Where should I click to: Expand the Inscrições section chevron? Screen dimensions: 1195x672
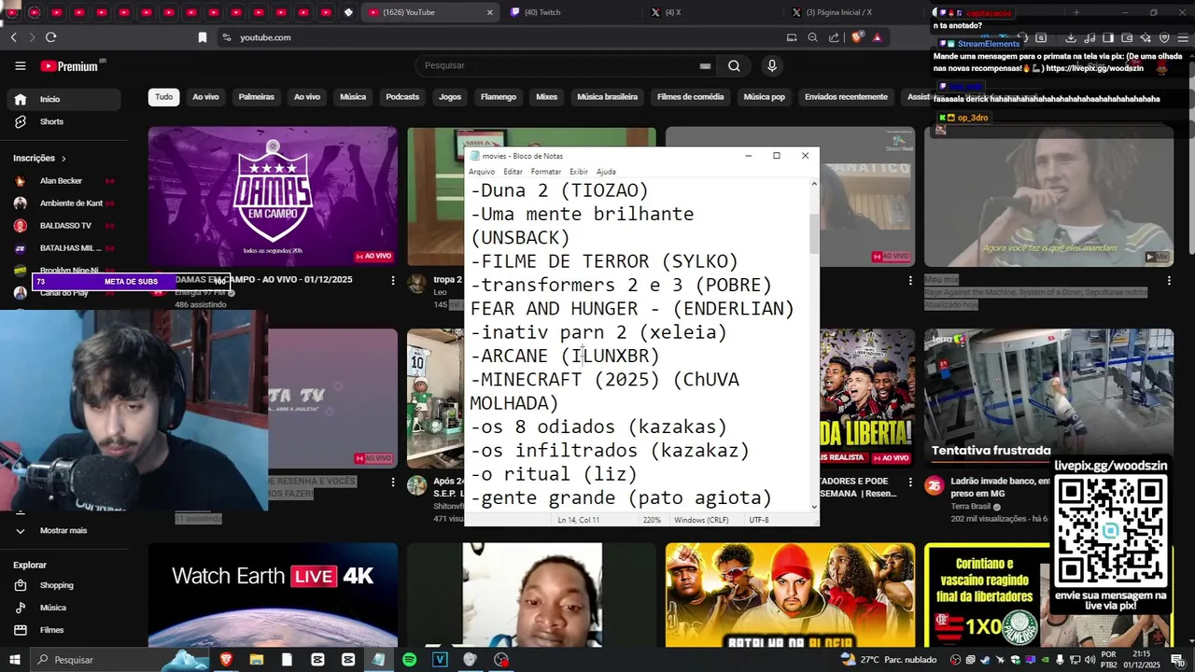pyautogui.click(x=63, y=159)
